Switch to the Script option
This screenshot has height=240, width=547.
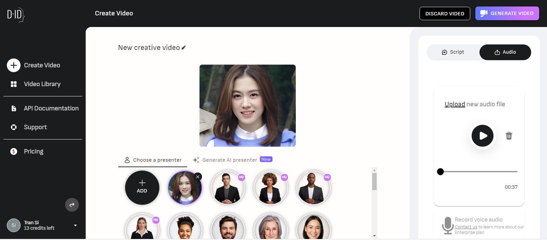[x=453, y=52]
